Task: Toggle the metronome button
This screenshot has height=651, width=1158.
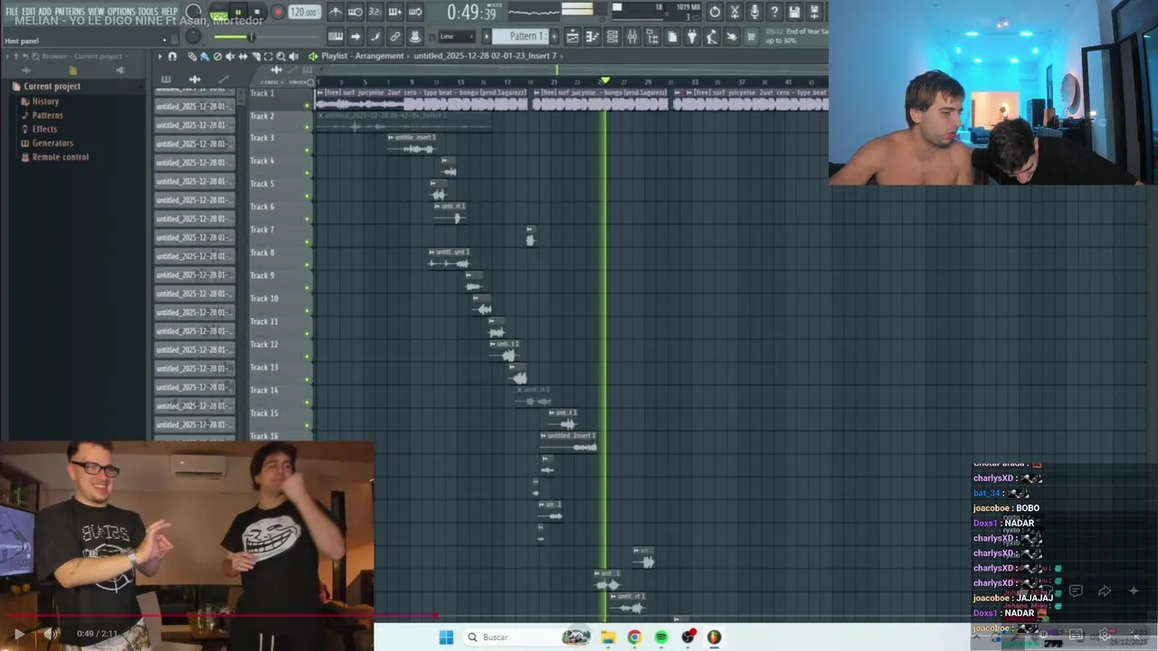Action: click(x=336, y=12)
